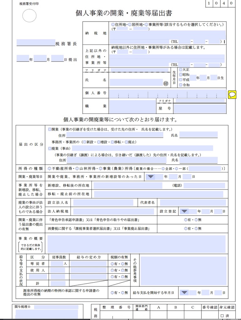Select 山林所得 income type

(x=77, y=169)
